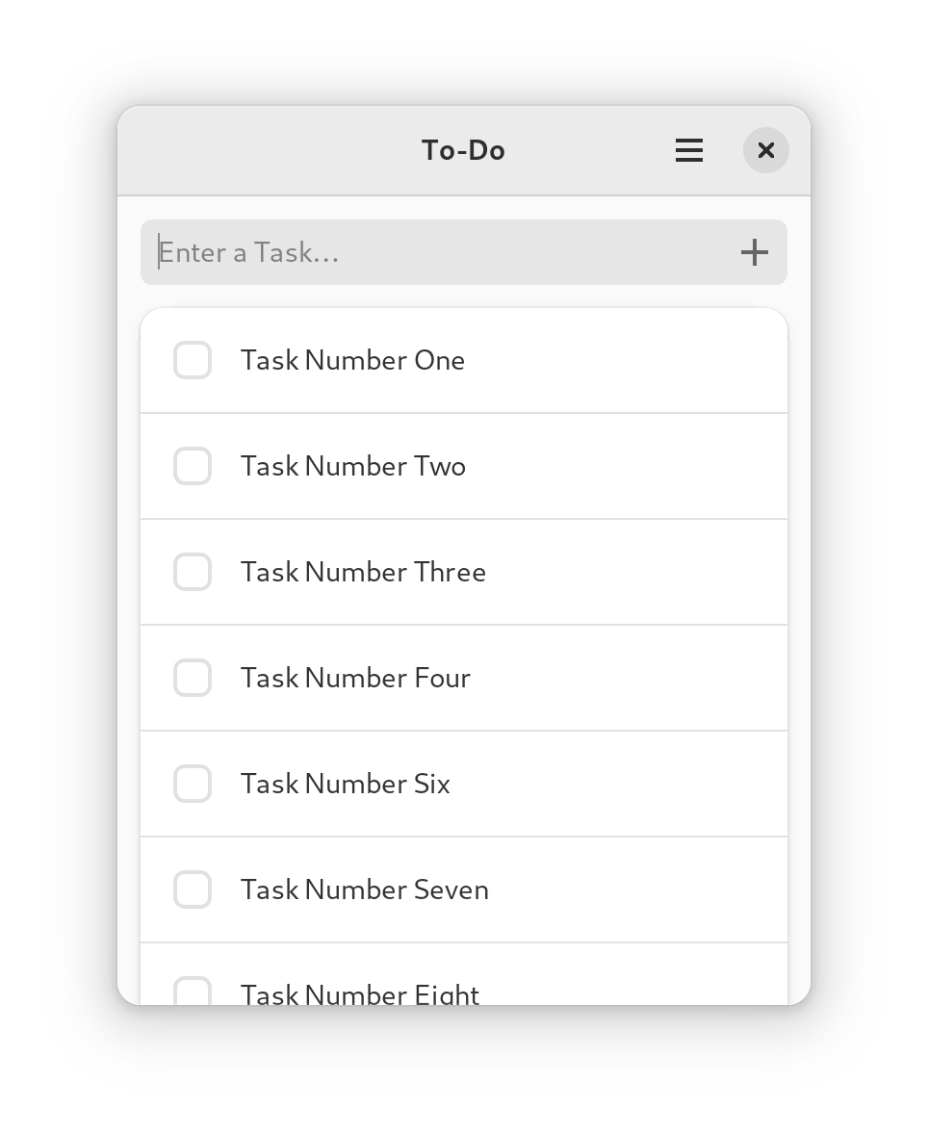Complete Task Number Four

[193, 678]
